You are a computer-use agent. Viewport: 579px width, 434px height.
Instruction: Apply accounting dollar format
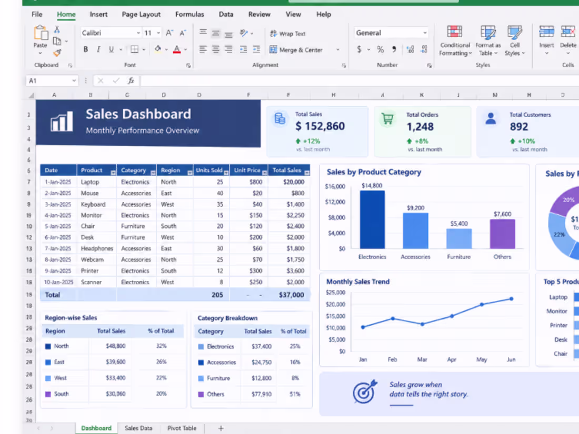click(360, 49)
